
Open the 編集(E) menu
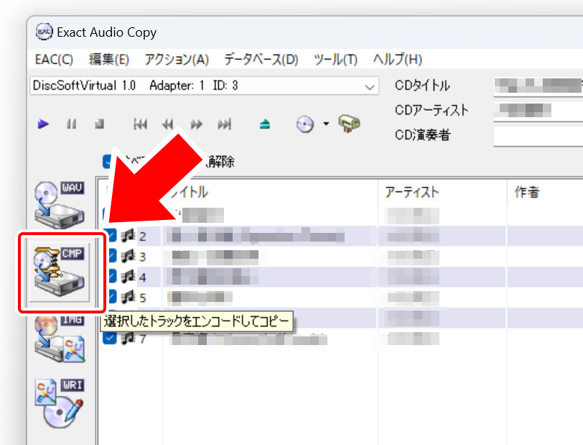point(109,60)
